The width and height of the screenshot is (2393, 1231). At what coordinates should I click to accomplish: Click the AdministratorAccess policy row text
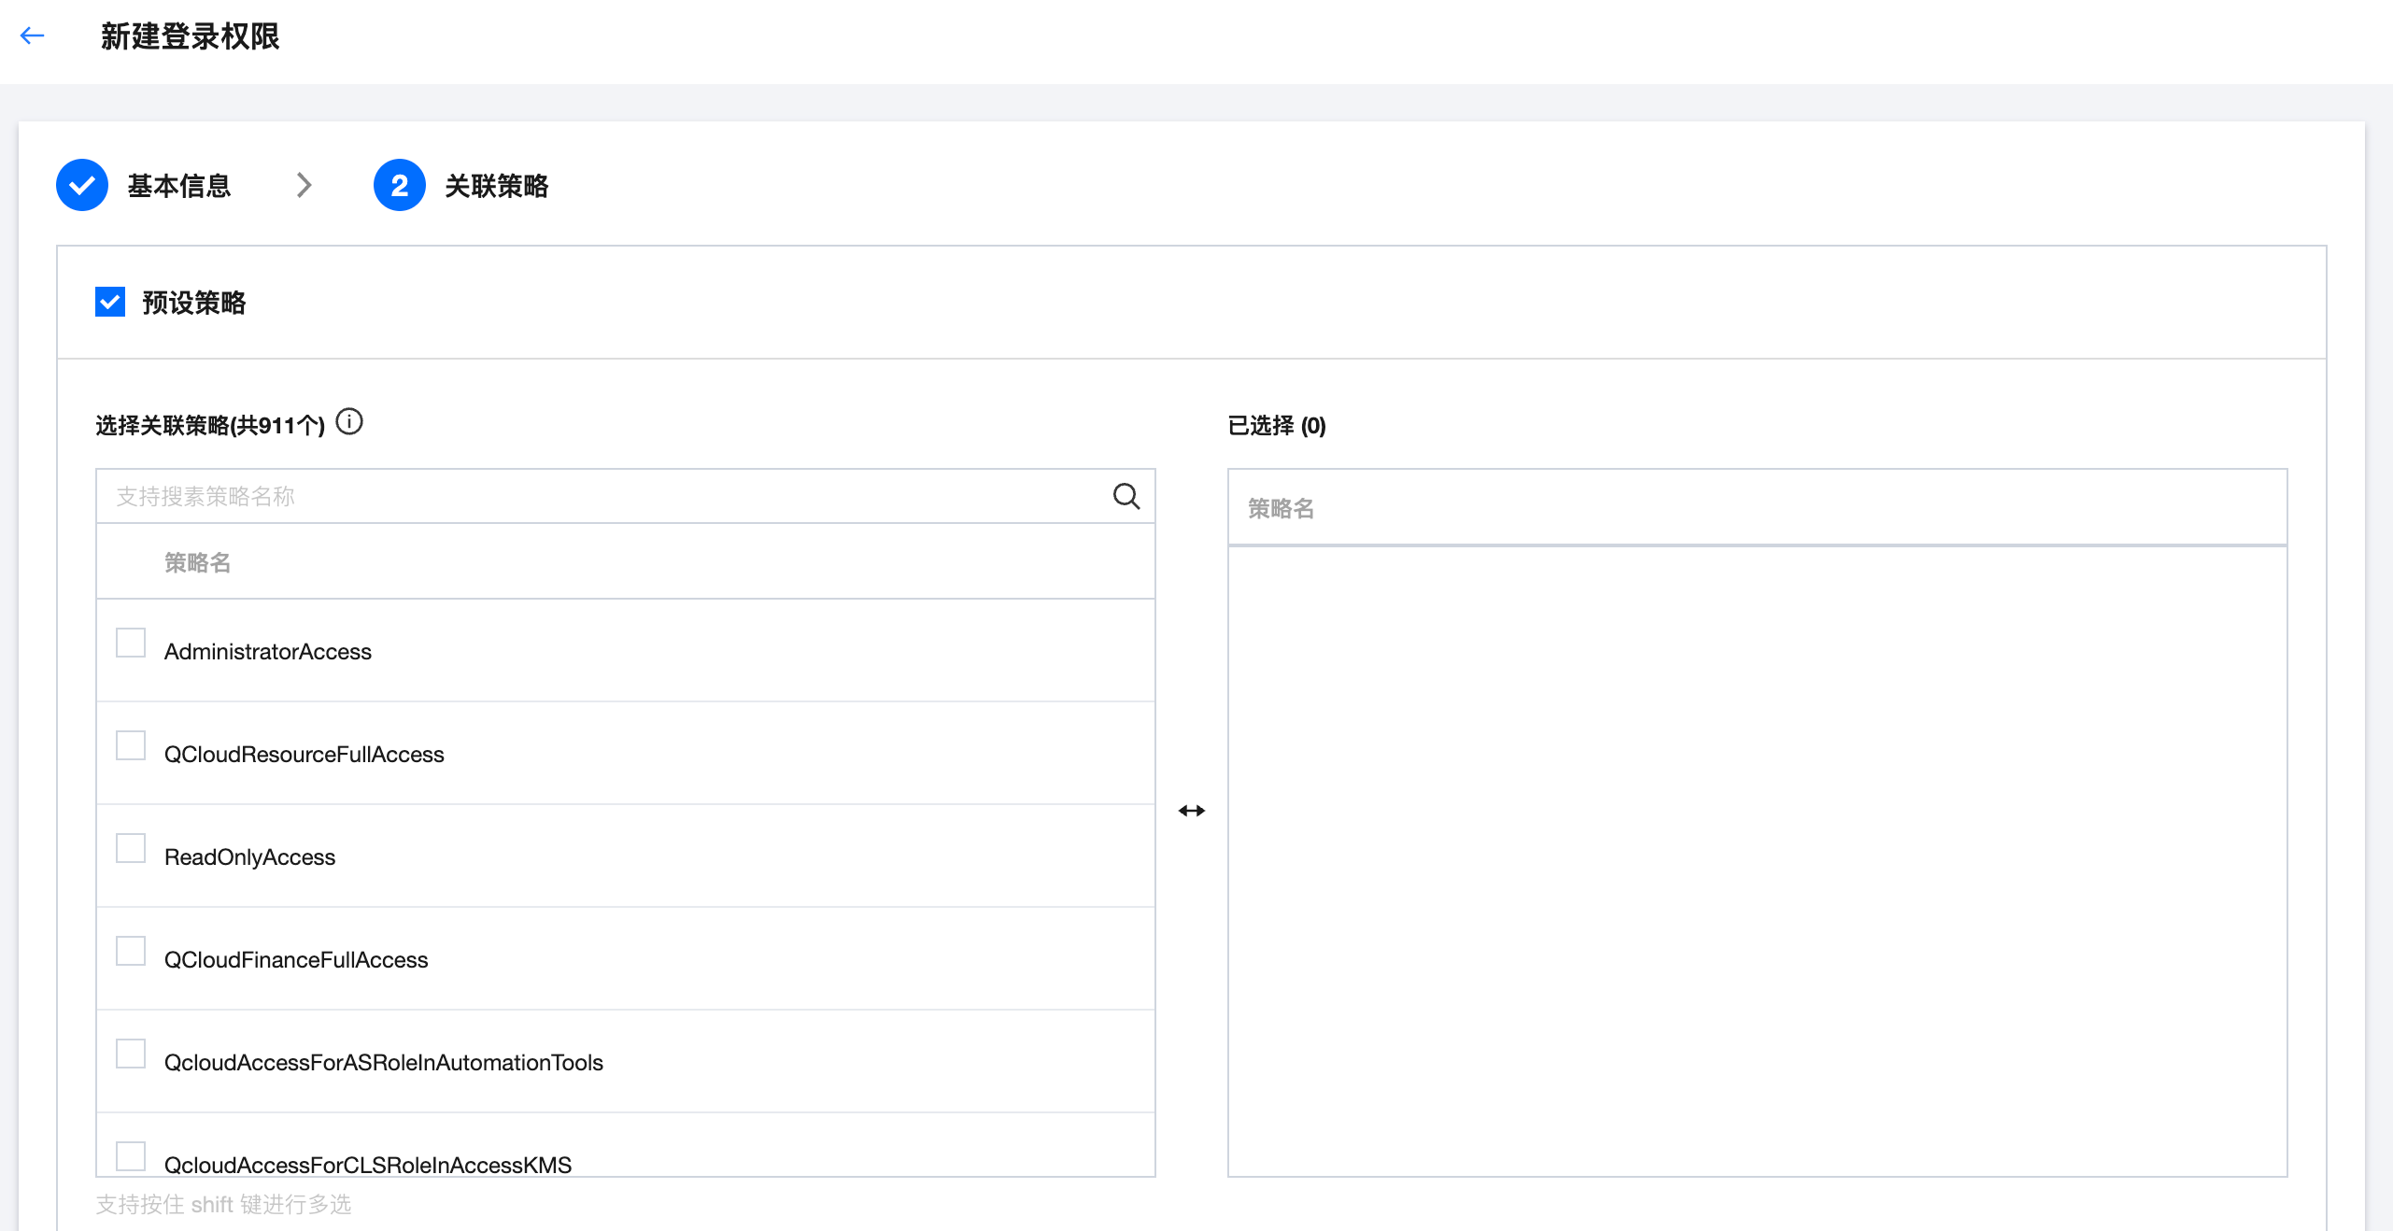(267, 652)
